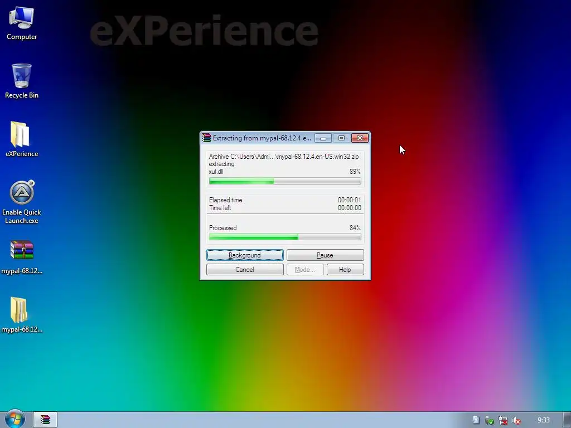Click the grayed-out Mode... button
The image size is (571, 428).
305,270
